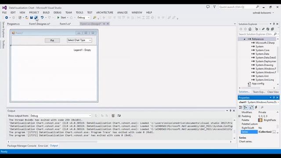
Task: Open the feedback speech bubble icon
Action: pyautogui.click(x=208, y=7)
